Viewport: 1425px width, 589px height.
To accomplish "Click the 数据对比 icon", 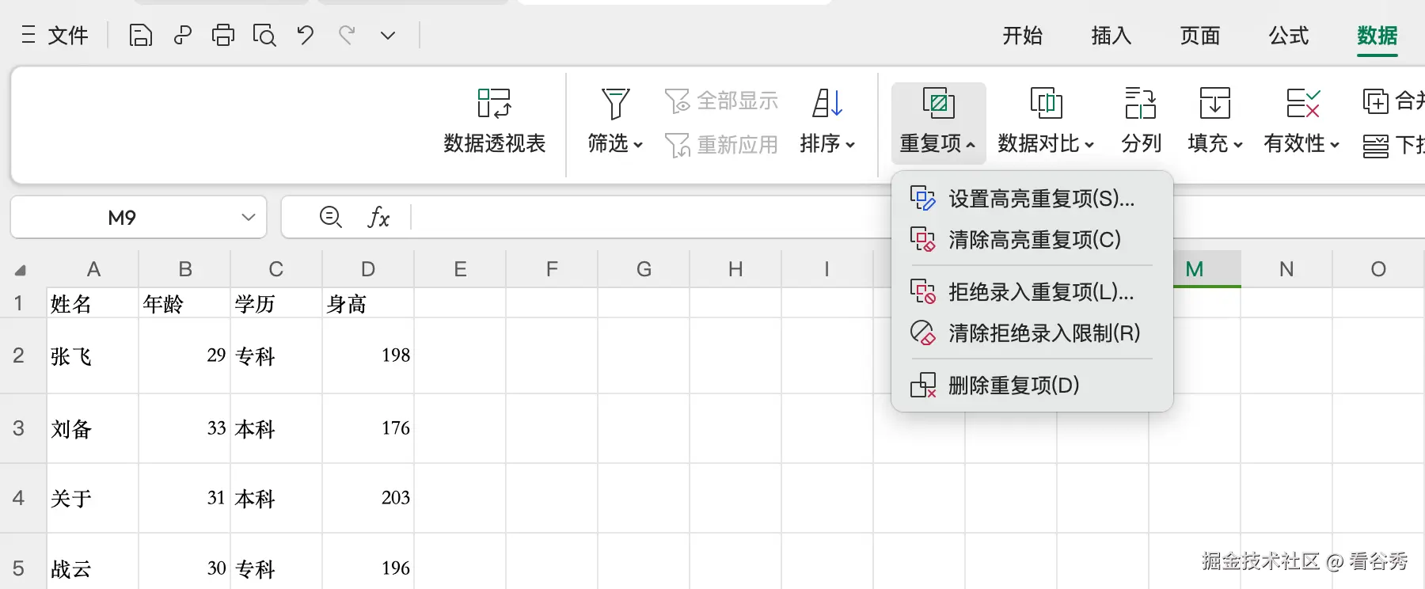I will coord(1046,103).
